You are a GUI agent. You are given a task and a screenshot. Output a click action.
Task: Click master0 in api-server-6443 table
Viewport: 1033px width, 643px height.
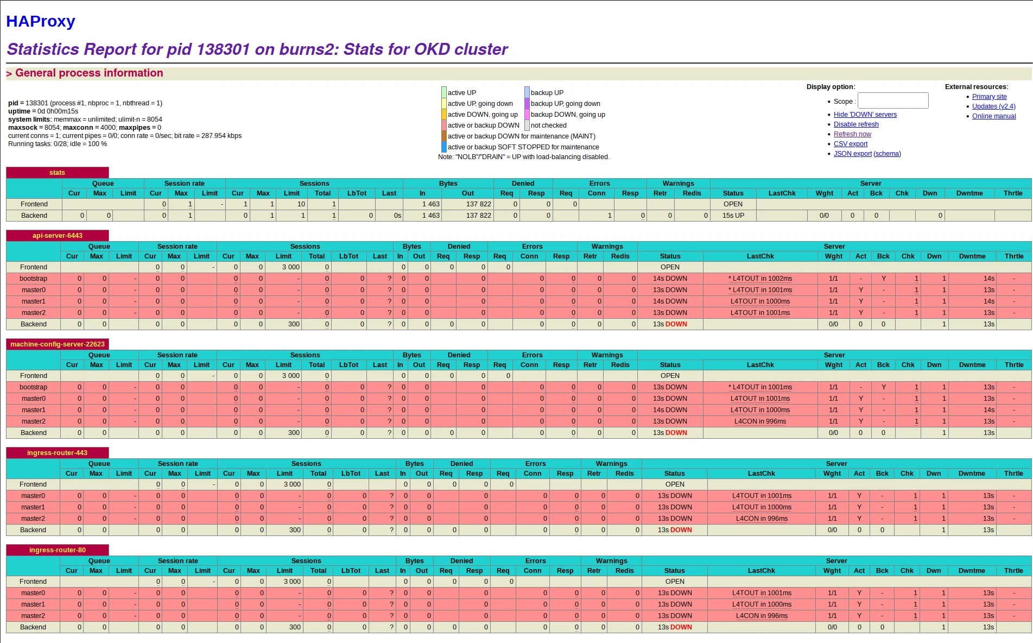pyautogui.click(x=33, y=290)
